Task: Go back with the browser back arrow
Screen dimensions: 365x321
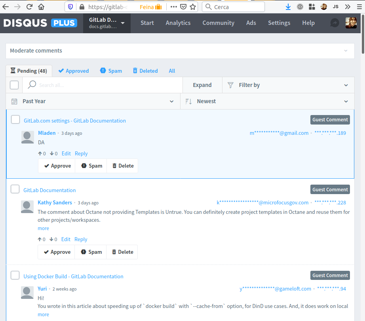Action: tap(6, 7)
